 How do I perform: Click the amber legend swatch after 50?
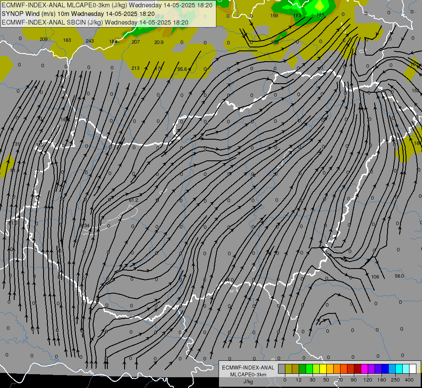[330, 369]
